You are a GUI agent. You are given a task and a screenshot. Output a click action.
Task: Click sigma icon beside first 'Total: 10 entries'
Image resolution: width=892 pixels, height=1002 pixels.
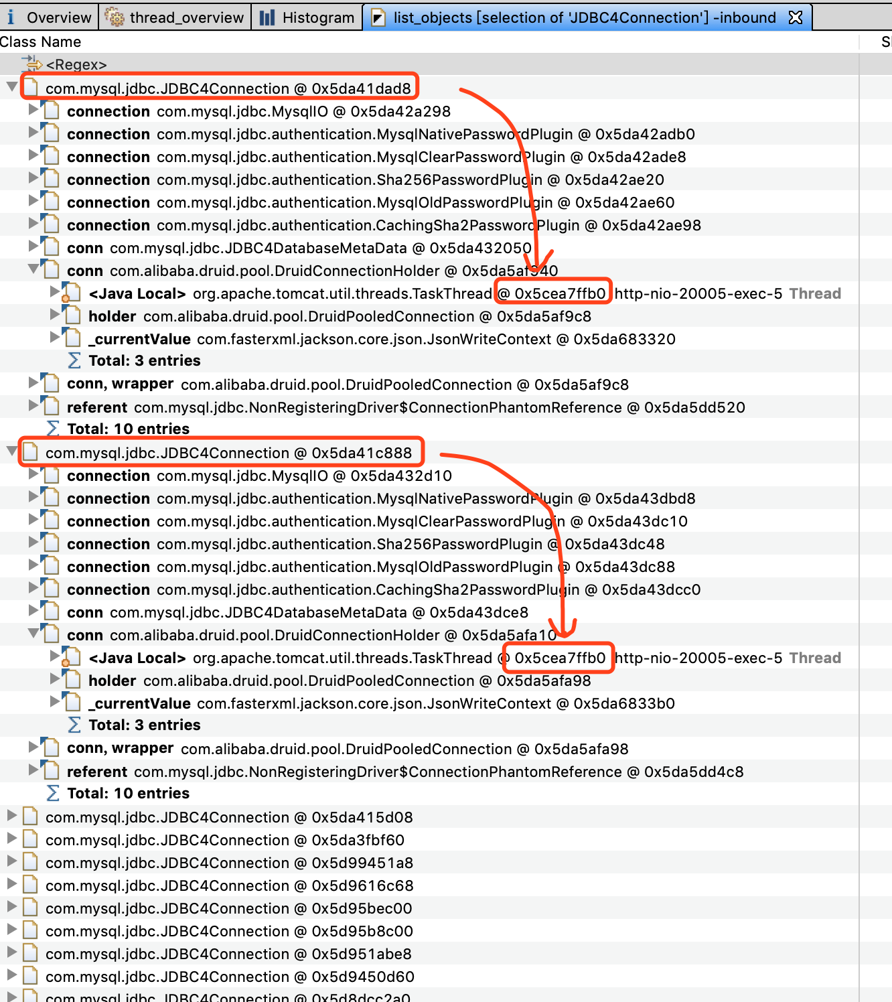point(53,429)
